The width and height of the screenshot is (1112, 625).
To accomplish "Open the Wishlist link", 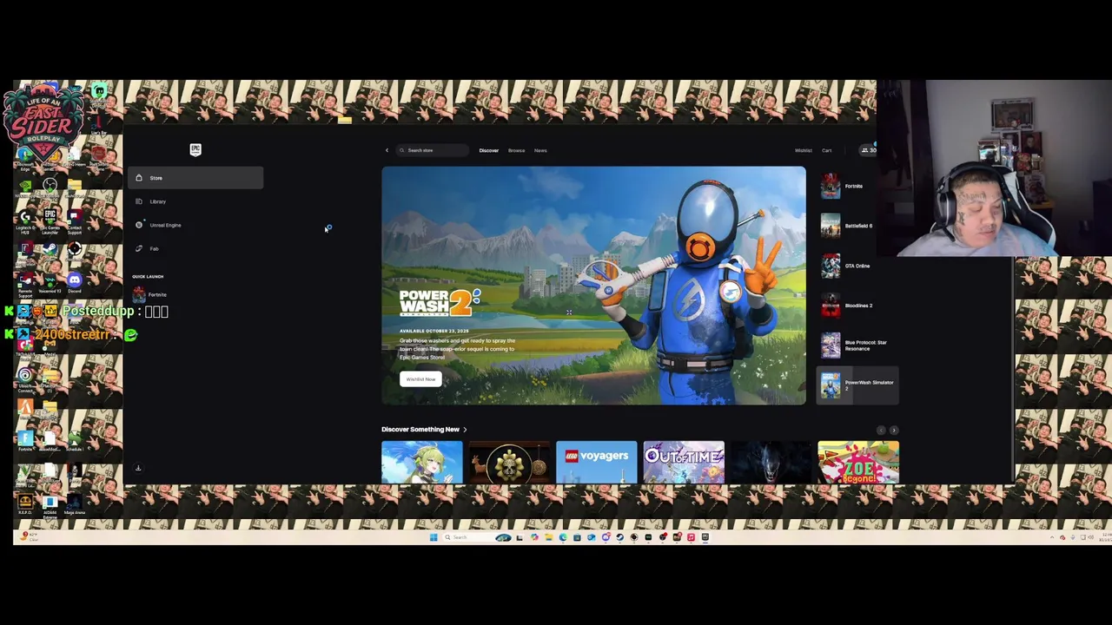I will coord(804,150).
